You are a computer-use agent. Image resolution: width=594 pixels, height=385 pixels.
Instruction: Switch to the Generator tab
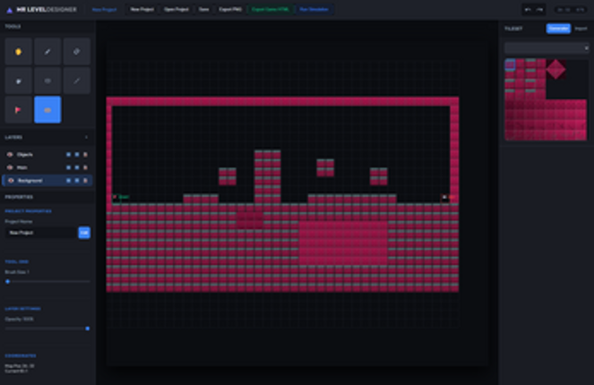point(558,29)
